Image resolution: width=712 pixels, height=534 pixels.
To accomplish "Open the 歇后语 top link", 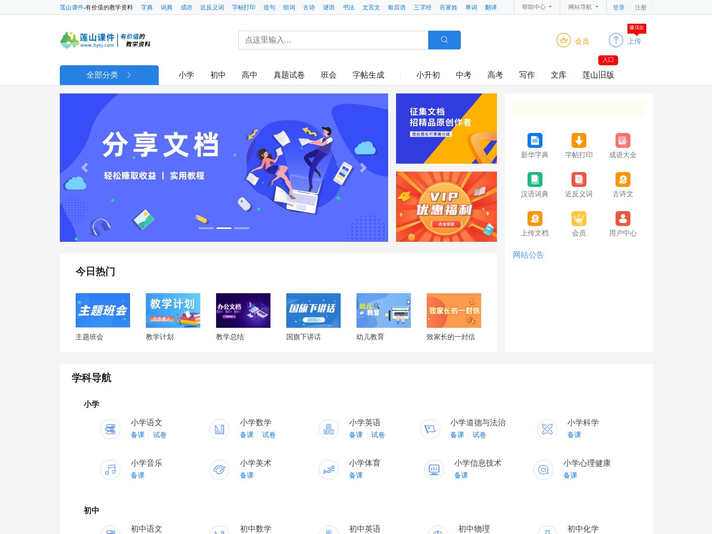I will tap(397, 7).
